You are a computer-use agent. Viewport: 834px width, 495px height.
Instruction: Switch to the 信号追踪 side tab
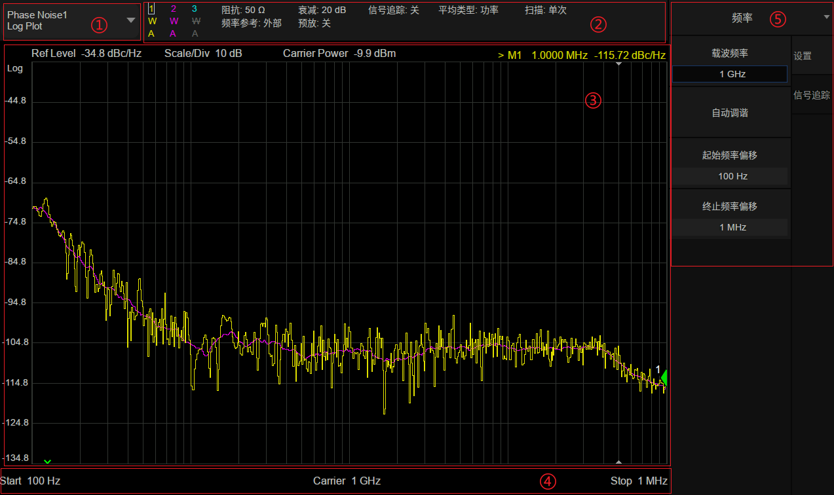(812, 96)
